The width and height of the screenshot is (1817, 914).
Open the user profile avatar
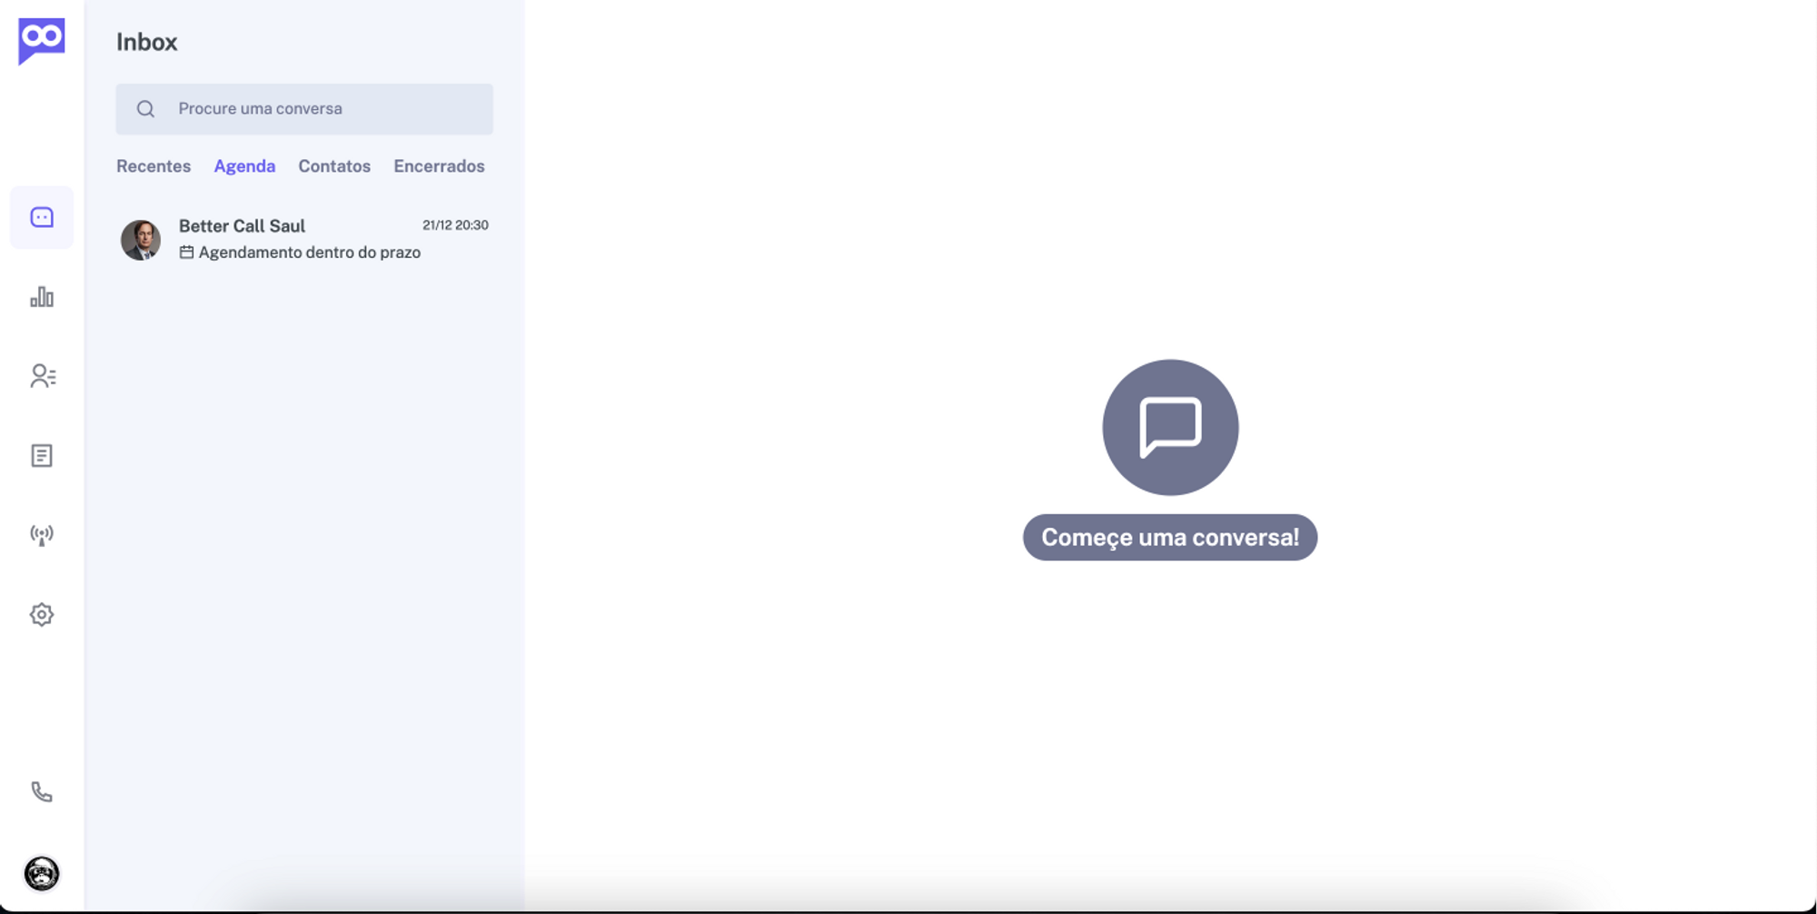42,874
